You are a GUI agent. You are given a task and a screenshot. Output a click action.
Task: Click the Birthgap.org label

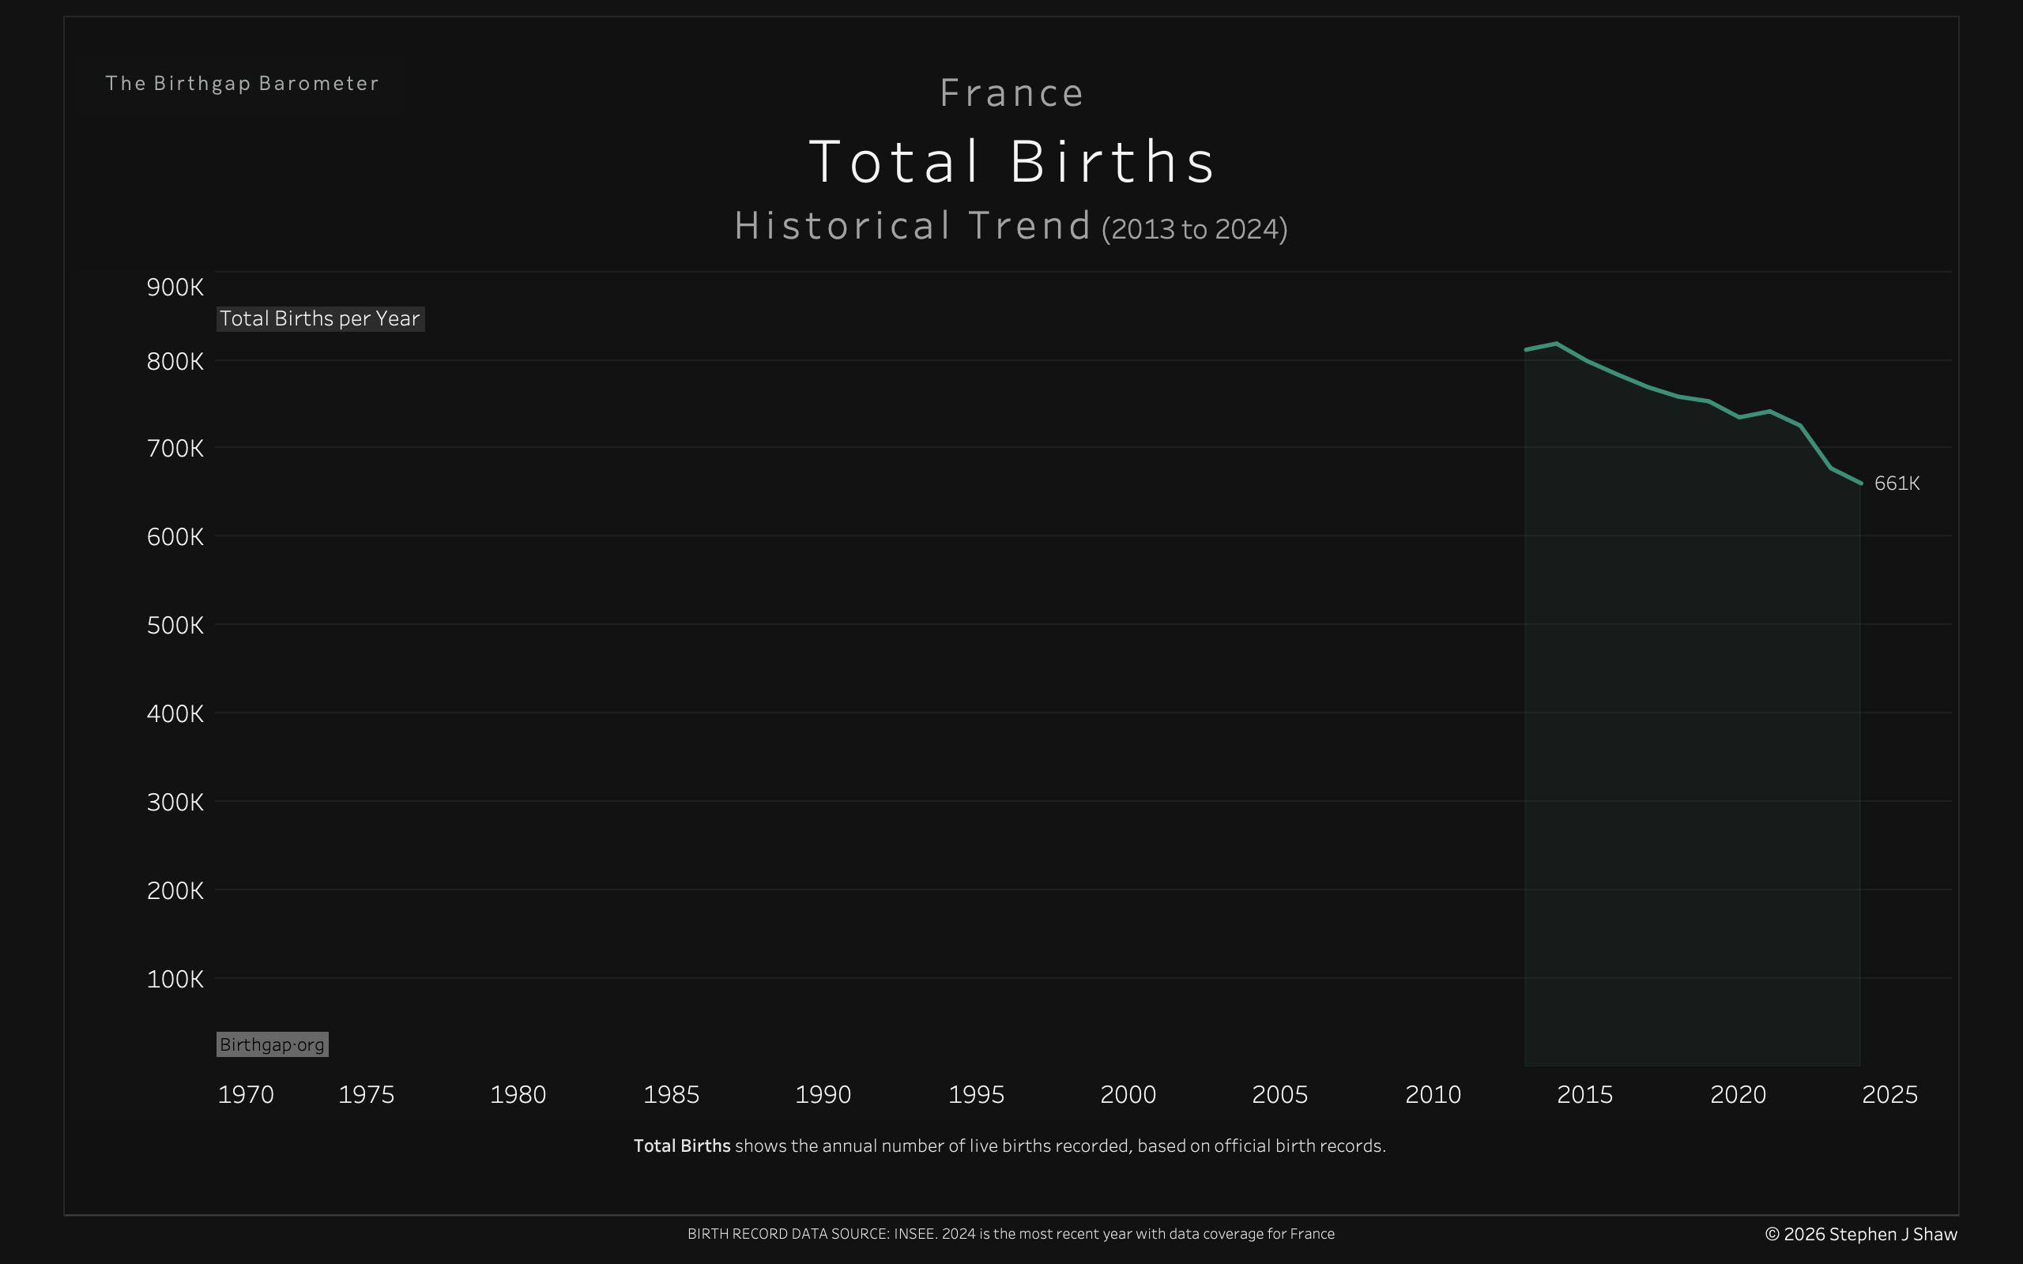point(272,1044)
